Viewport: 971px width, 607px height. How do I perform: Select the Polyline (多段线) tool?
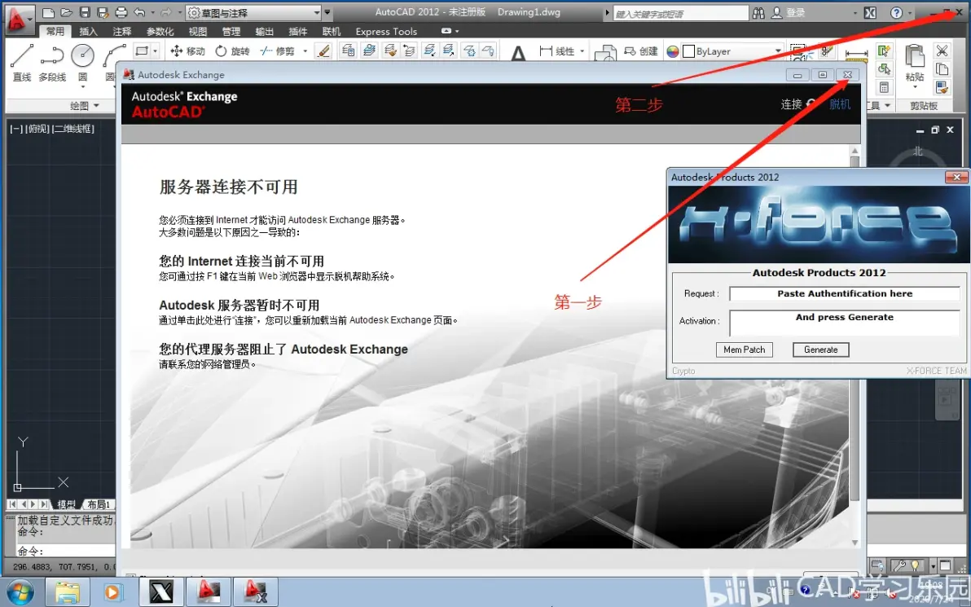point(52,62)
